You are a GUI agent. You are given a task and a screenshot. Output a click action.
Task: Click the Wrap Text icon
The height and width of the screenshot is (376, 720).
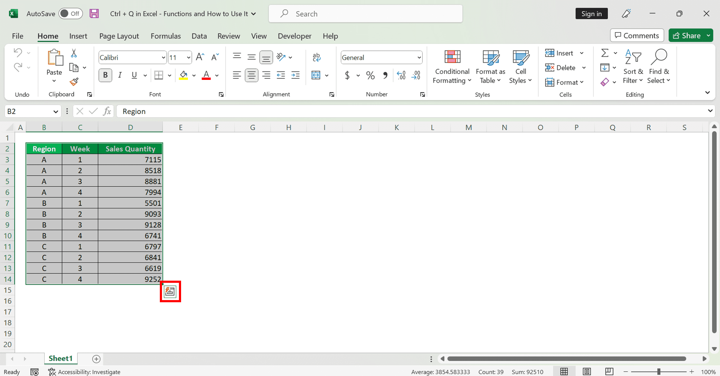pos(316,57)
